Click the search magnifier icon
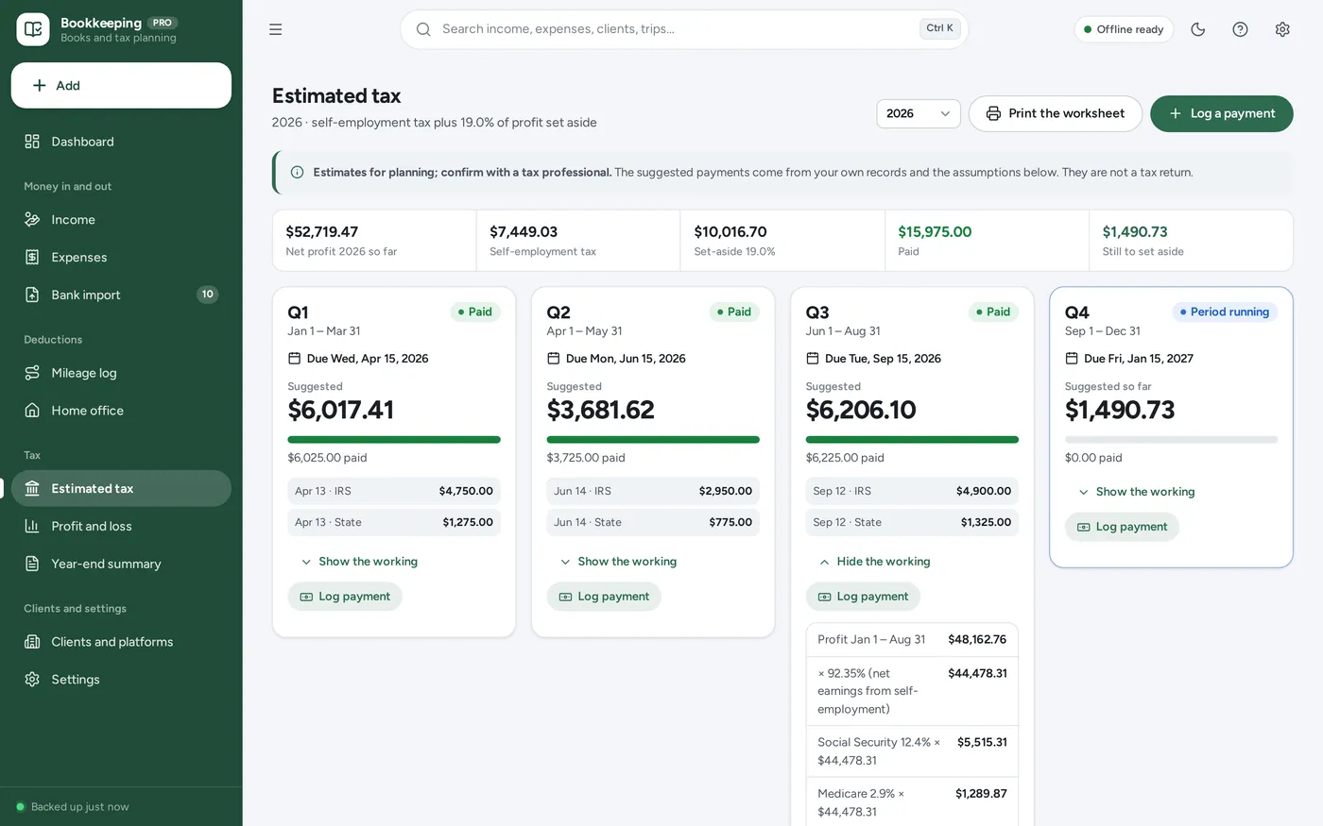Image resolution: width=1323 pixels, height=826 pixels. pos(423,29)
